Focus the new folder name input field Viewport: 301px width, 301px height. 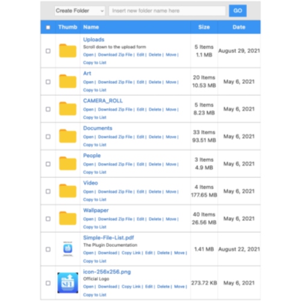pyautogui.click(x=167, y=11)
